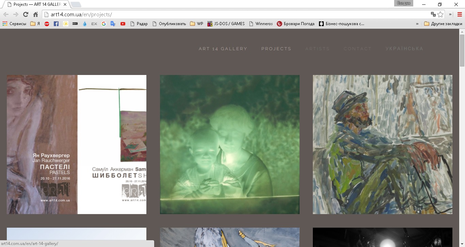Open the Опубликовать bookmark

(169, 24)
